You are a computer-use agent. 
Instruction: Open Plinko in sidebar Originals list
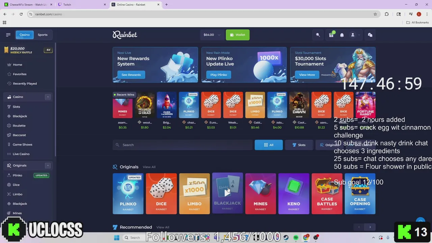pyautogui.click(x=17, y=175)
